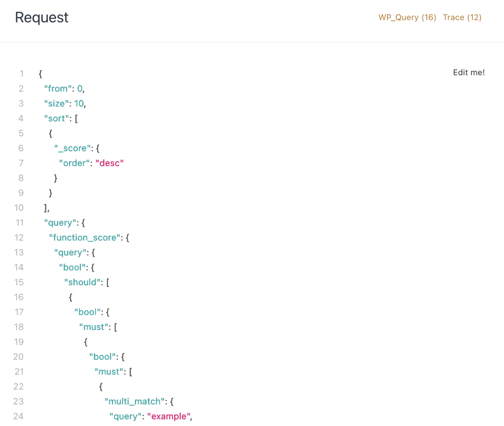
Task: Open the Trace (12) link
Action: point(462,17)
